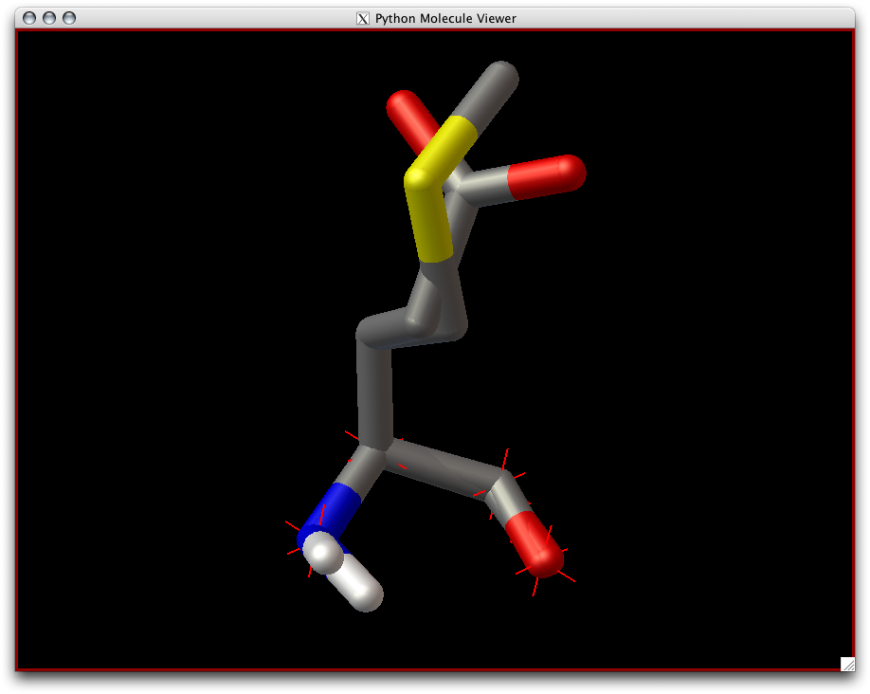870x694 pixels.
Task: Click the green zoom button on the window
Action: [x=67, y=17]
